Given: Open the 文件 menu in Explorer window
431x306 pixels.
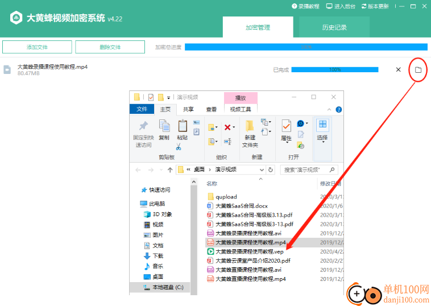Looking at the screenshot, I should click(142, 109).
